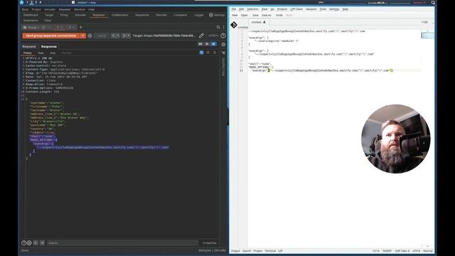Image resolution: width=455 pixels, height=256 pixels.
Task: Open Repeater tab options kebab menu
Action: (x=223, y=27)
